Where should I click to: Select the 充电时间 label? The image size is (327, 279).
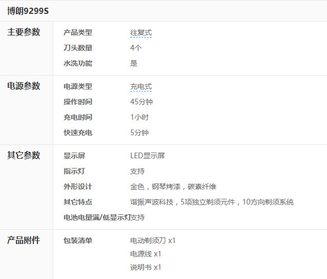pos(78,117)
